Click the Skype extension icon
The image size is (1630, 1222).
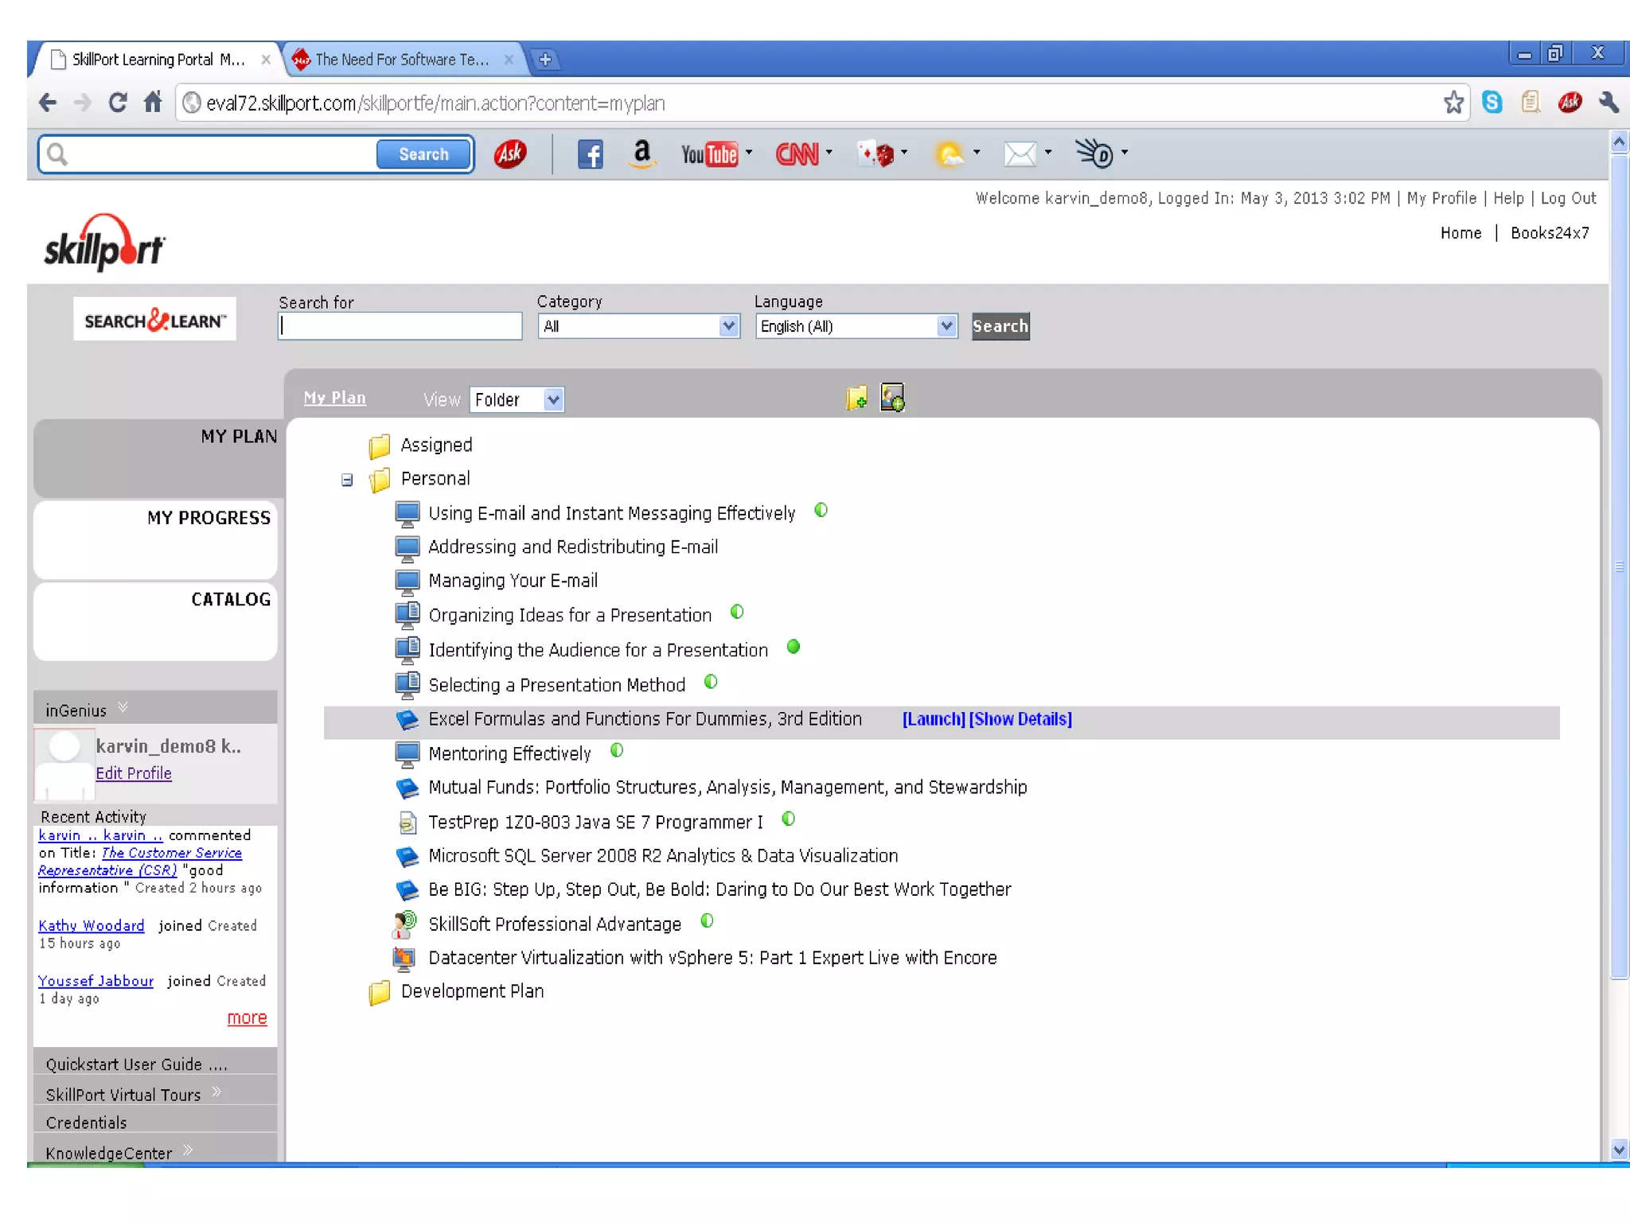coord(1492,103)
